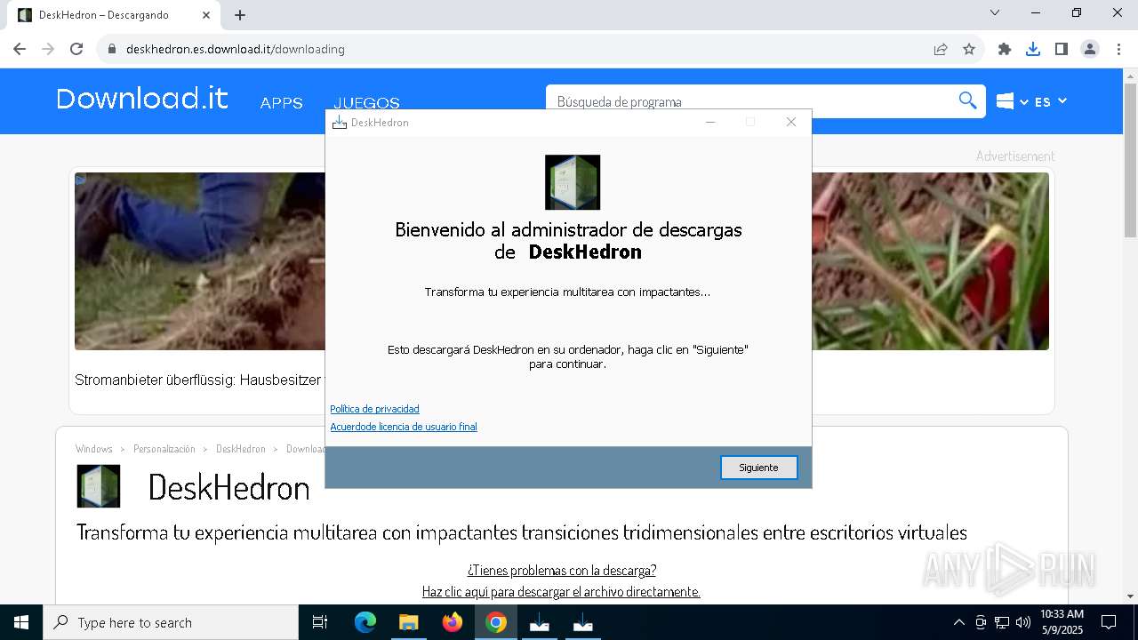Click scrollbar down arrow
The width and height of the screenshot is (1138, 640).
click(x=1130, y=596)
